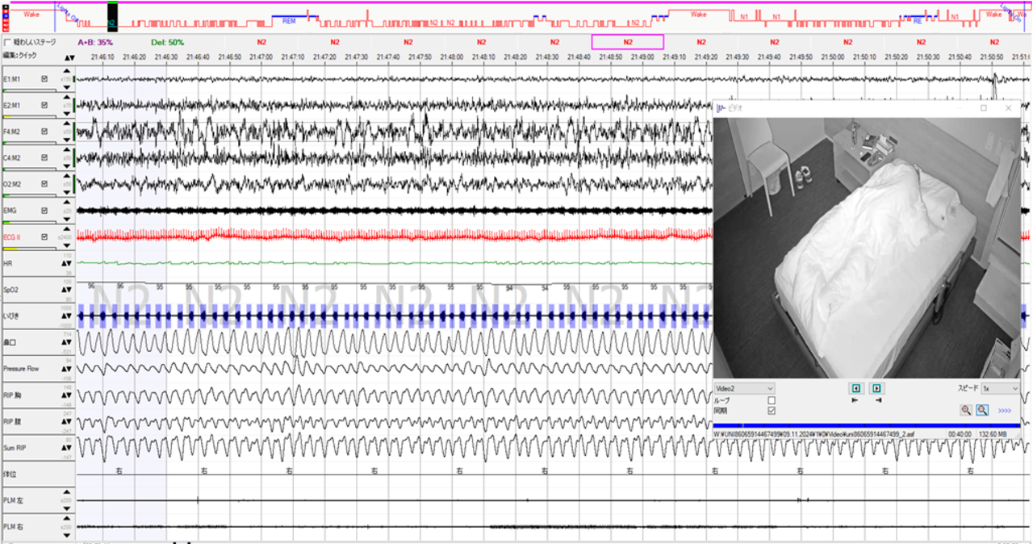
Task: Select the highlighted N2 epoch box
Action: [x=628, y=42]
